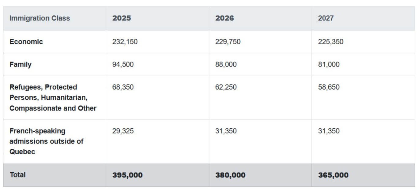Click the 88,000 Family 2026 value
The width and height of the screenshot is (418, 193).
click(226, 64)
